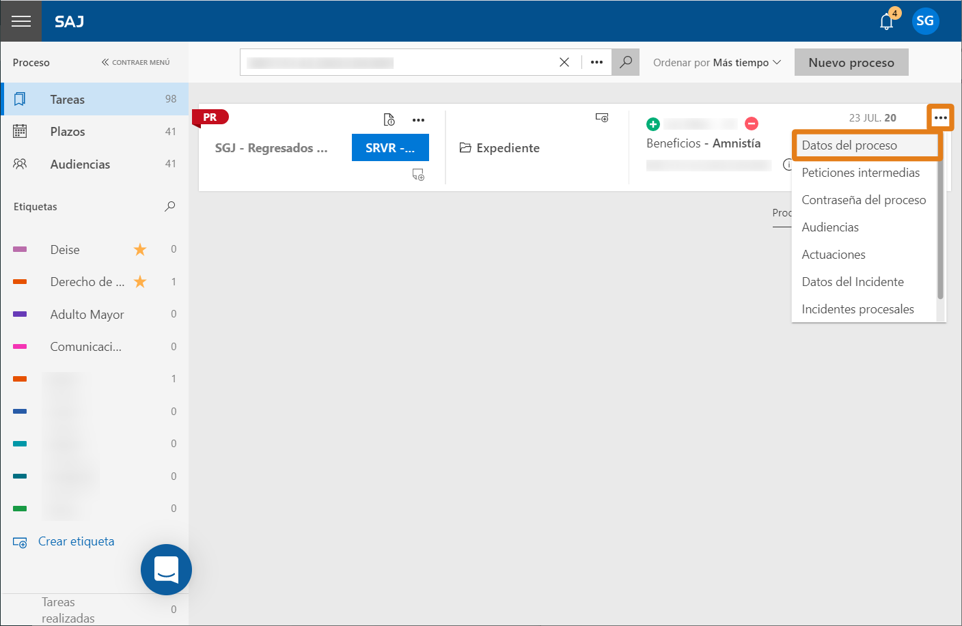Open the hamburger main menu

click(x=21, y=21)
